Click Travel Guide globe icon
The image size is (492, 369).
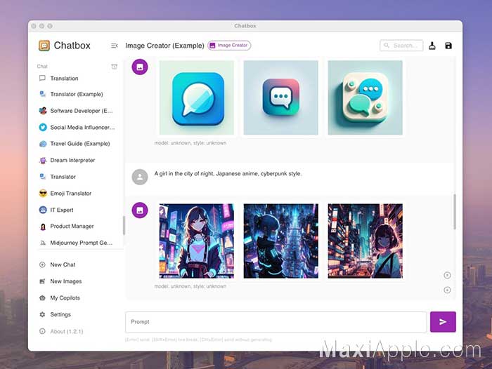pos(43,144)
